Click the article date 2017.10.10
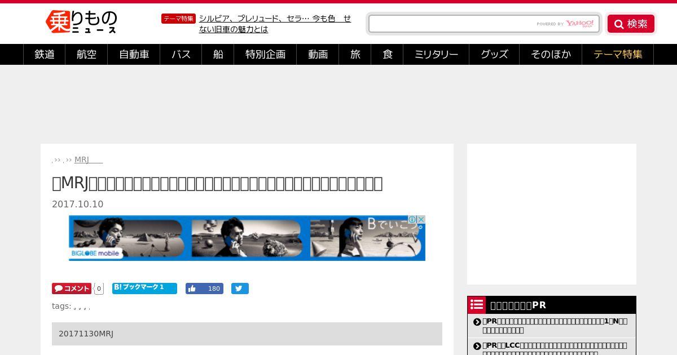This screenshot has width=677, height=355. pos(78,204)
